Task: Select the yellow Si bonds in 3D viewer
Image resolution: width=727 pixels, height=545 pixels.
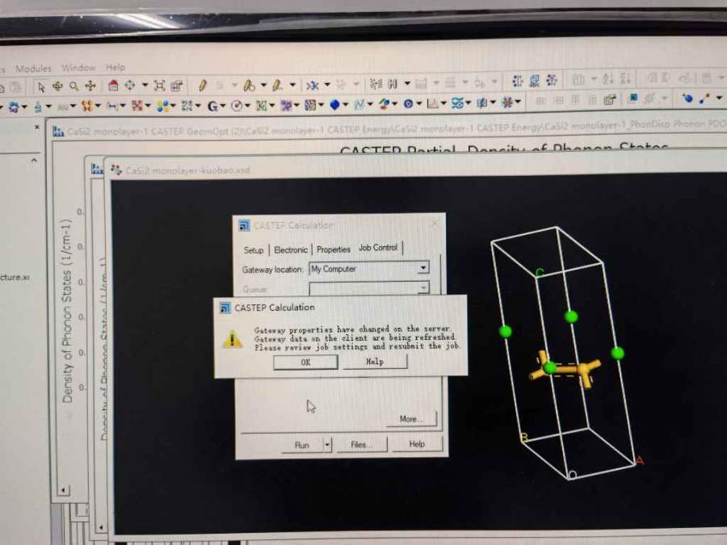Action: (565, 370)
